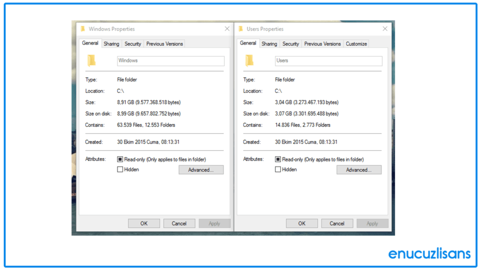Select the Windows folder name field

pos(170,61)
